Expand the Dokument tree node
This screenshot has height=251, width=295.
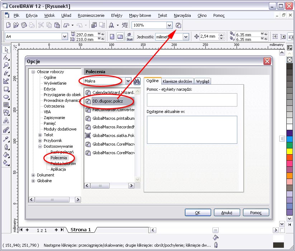tap(33, 175)
